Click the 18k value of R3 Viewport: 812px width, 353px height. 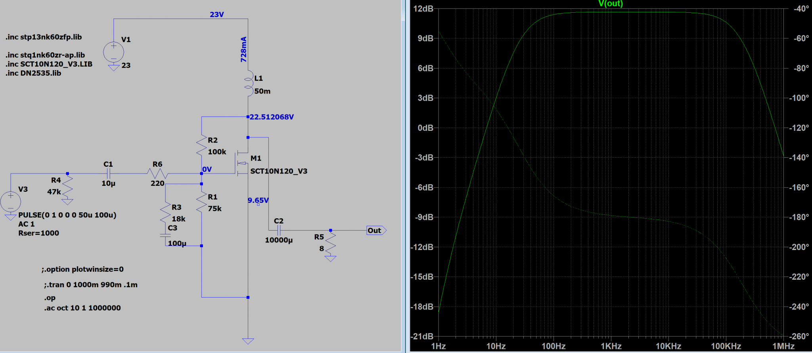pos(178,219)
